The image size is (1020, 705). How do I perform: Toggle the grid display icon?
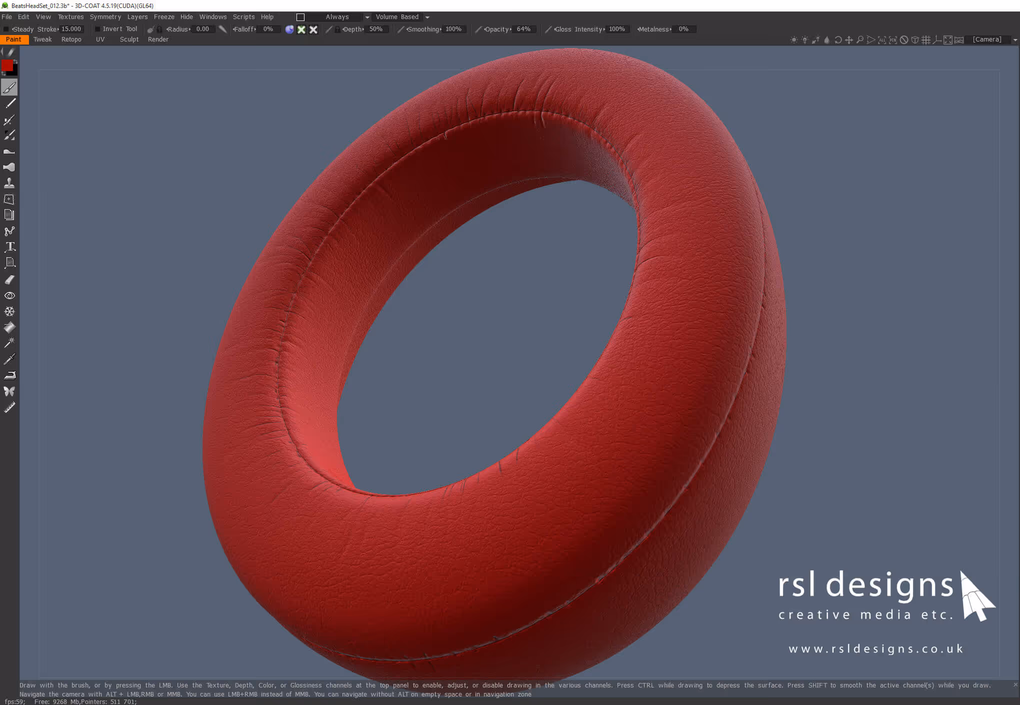click(x=926, y=40)
